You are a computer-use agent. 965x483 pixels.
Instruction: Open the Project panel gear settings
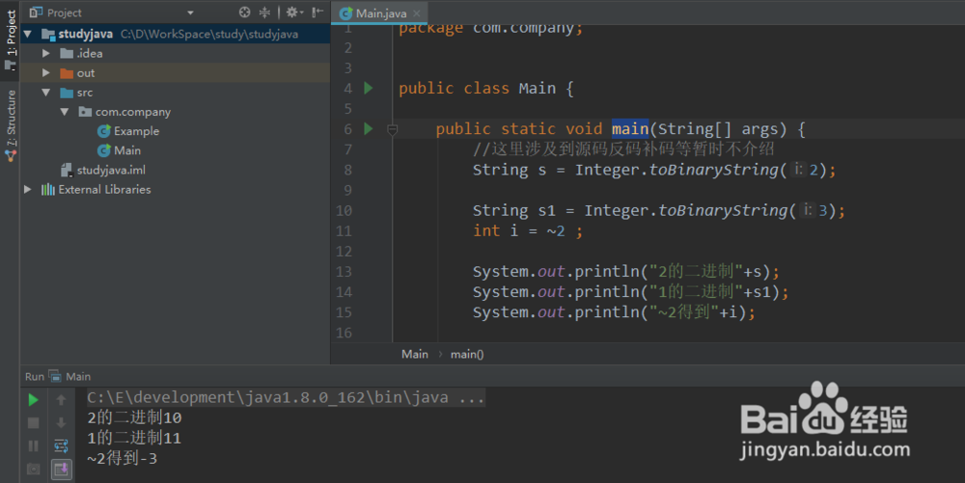294,13
